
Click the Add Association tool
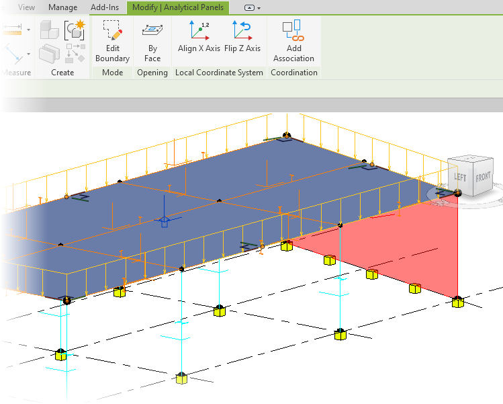pos(293,40)
